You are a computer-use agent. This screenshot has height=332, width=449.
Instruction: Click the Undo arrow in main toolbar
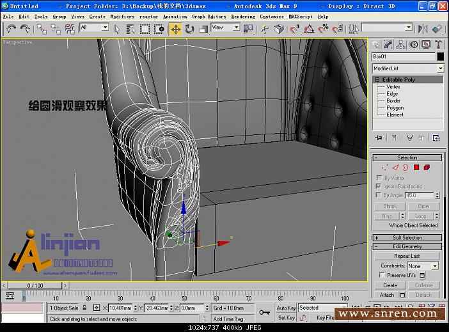pos(11,28)
